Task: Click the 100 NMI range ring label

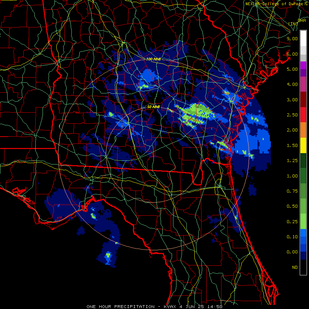Action: click(153, 59)
